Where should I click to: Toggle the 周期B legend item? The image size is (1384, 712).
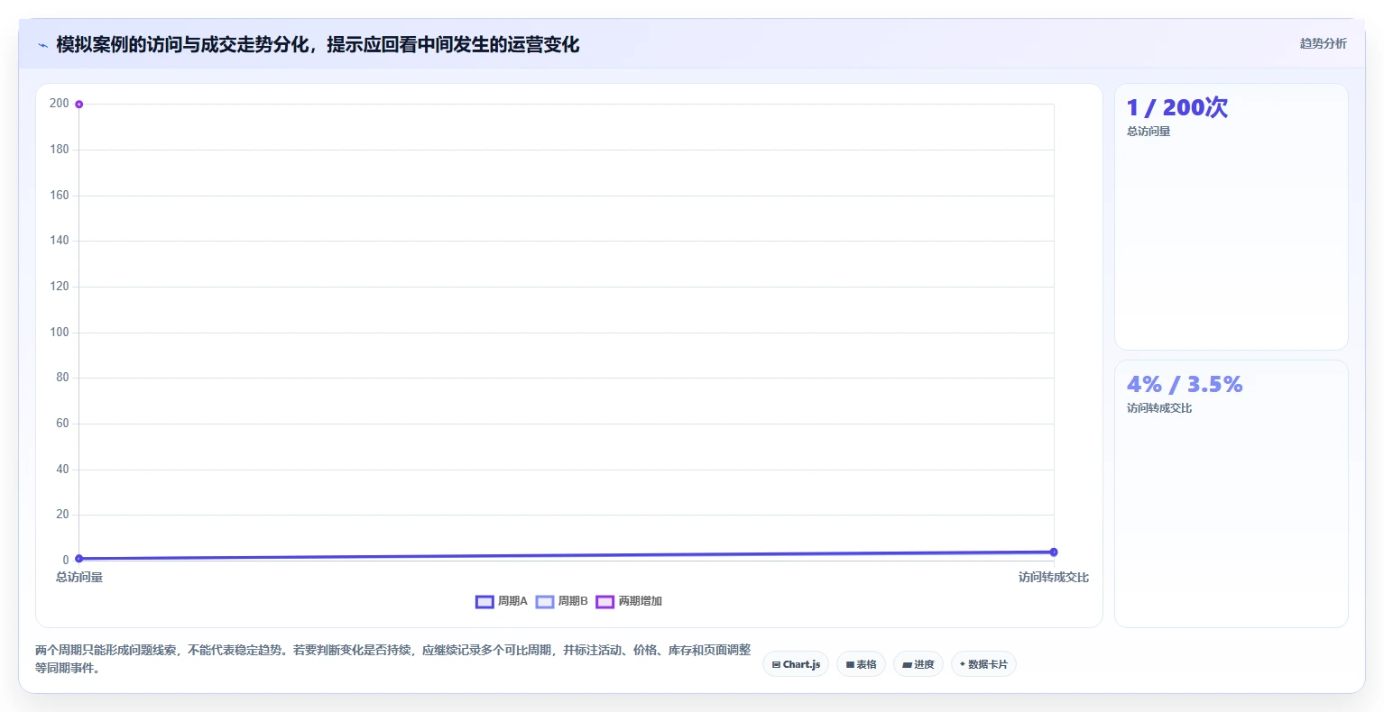[x=561, y=601]
